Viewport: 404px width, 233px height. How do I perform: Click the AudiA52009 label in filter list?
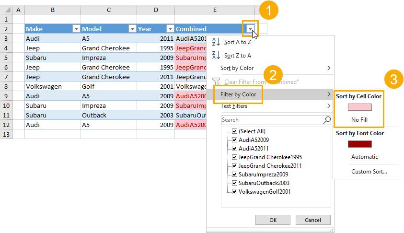pyautogui.click(x=254, y=140)
